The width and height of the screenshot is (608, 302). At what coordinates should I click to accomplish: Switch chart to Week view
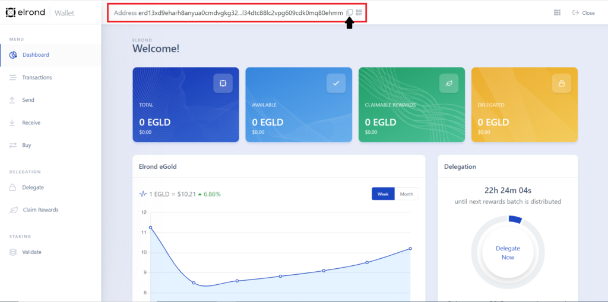(x=383, y=194)
